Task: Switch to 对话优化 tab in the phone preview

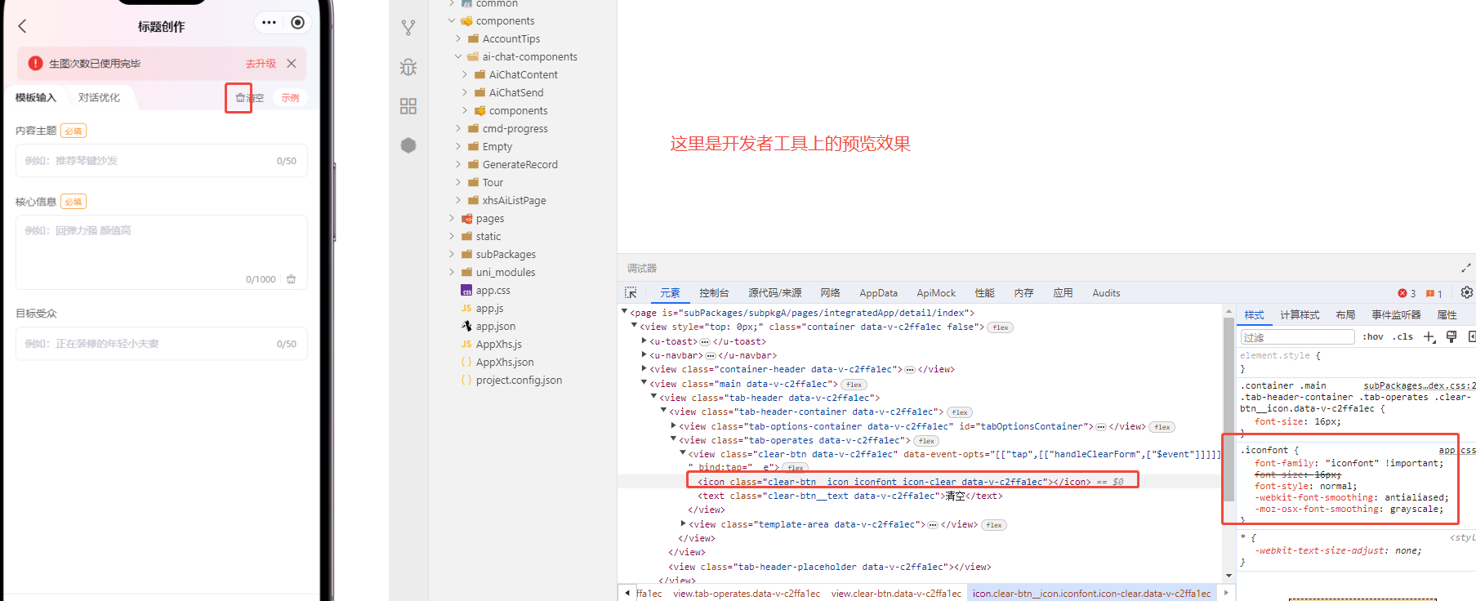Action: point(99,98)
